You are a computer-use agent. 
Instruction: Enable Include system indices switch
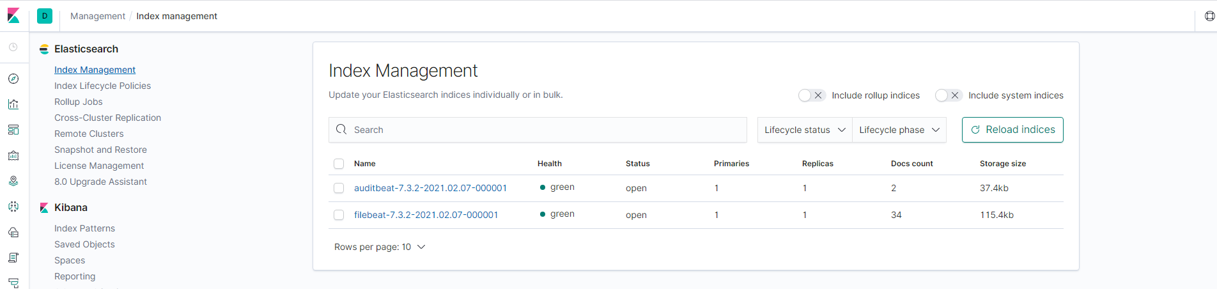point(948,95)
